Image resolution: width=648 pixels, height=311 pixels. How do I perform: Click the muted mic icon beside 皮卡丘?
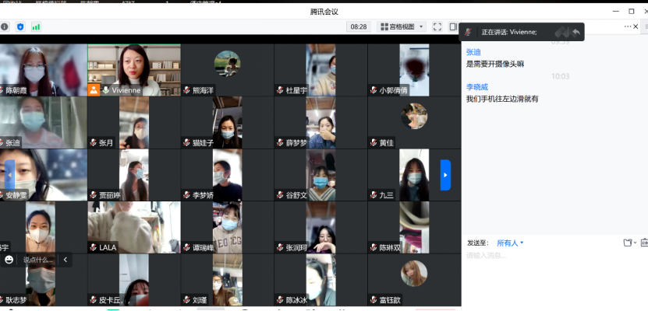[x=93, y=300]
